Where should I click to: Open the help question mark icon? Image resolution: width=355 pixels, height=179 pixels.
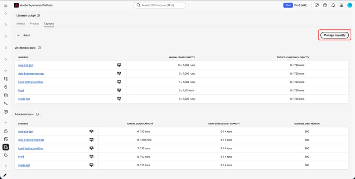coord(325,5)
